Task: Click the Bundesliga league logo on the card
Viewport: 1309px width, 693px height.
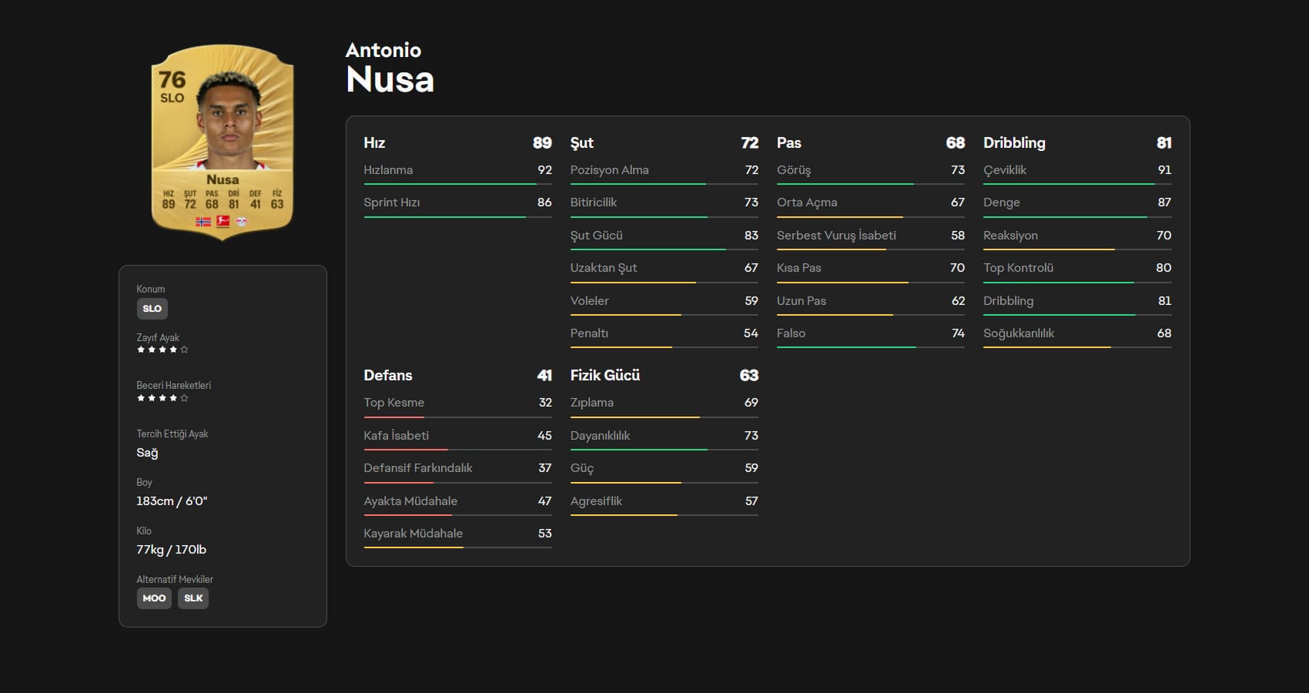Action: pos(223,222)
